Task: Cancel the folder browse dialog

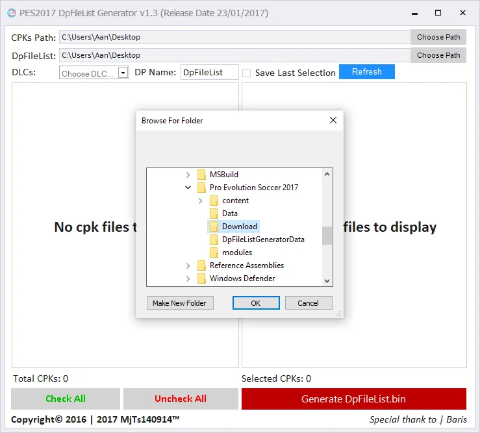Action: coord(309,303)
